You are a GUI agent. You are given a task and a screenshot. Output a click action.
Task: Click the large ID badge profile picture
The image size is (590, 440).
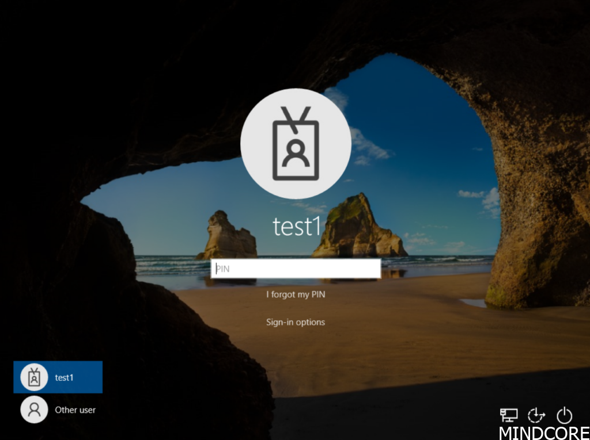tap(296, 143)
